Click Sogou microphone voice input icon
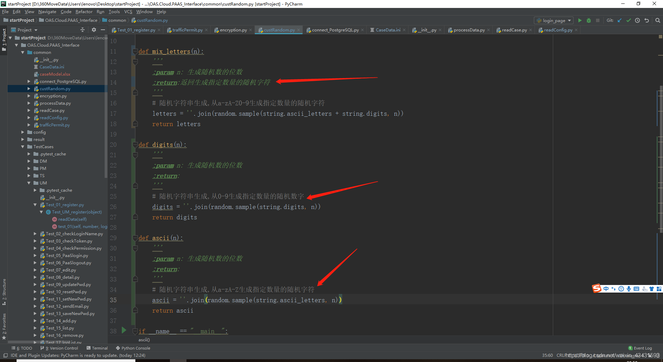Image resolution: width=663 pixels, height=362 pixels. pos(629,289)
